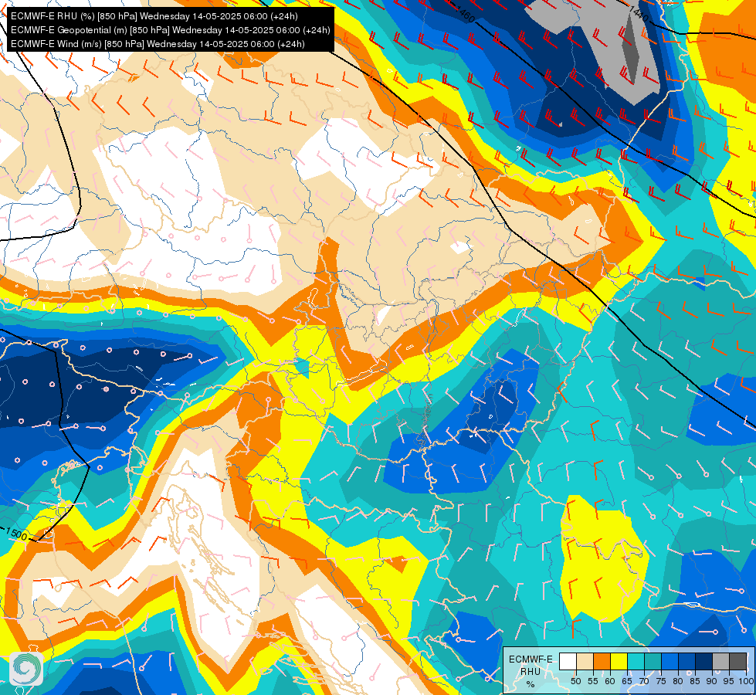This screenshot has width=756, height=695.
Task: Click the ECMWF-E Geopotential (m) title line
Action: coord(170,30)
